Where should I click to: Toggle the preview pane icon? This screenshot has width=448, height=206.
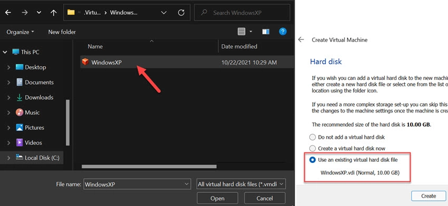tap(266, 32)
